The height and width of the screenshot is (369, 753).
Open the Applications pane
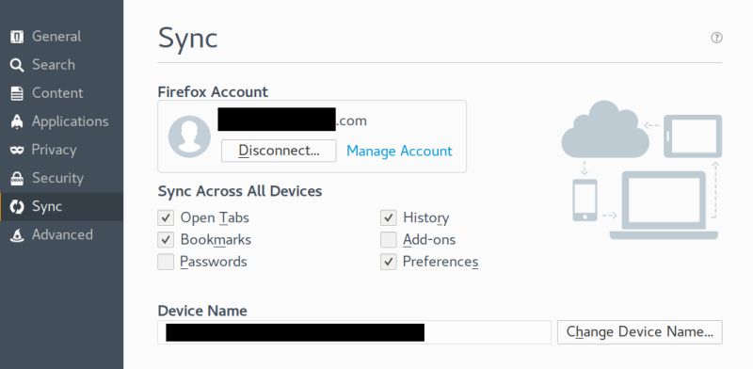(x=61, y=121)
